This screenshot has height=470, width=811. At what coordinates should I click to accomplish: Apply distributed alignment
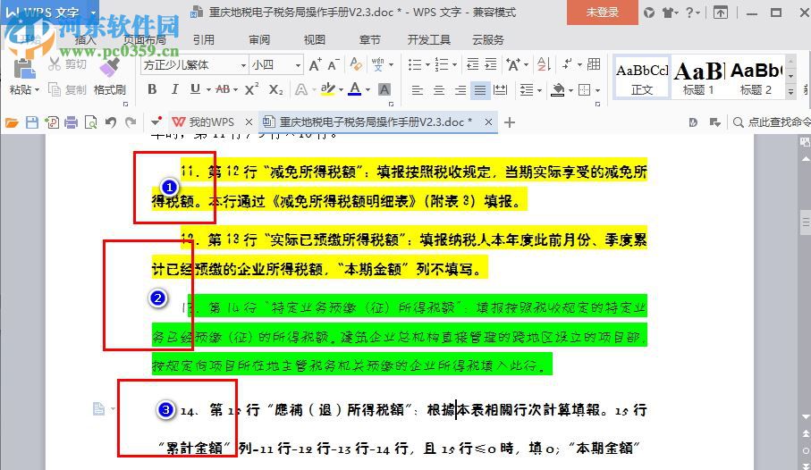pos(500,90)
